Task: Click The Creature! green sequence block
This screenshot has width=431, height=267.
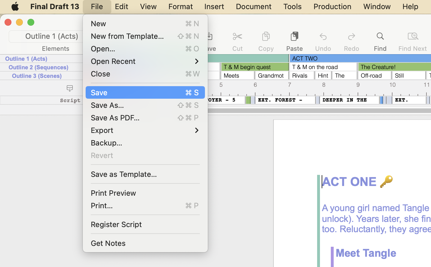Action: 394,67
